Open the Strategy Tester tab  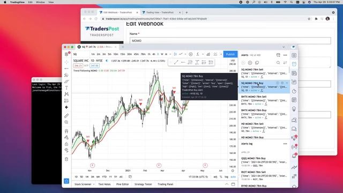click(x=143, y=184)
